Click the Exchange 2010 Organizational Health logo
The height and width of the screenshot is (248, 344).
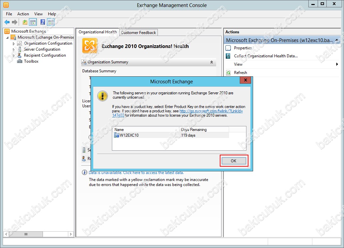[90, 46]
